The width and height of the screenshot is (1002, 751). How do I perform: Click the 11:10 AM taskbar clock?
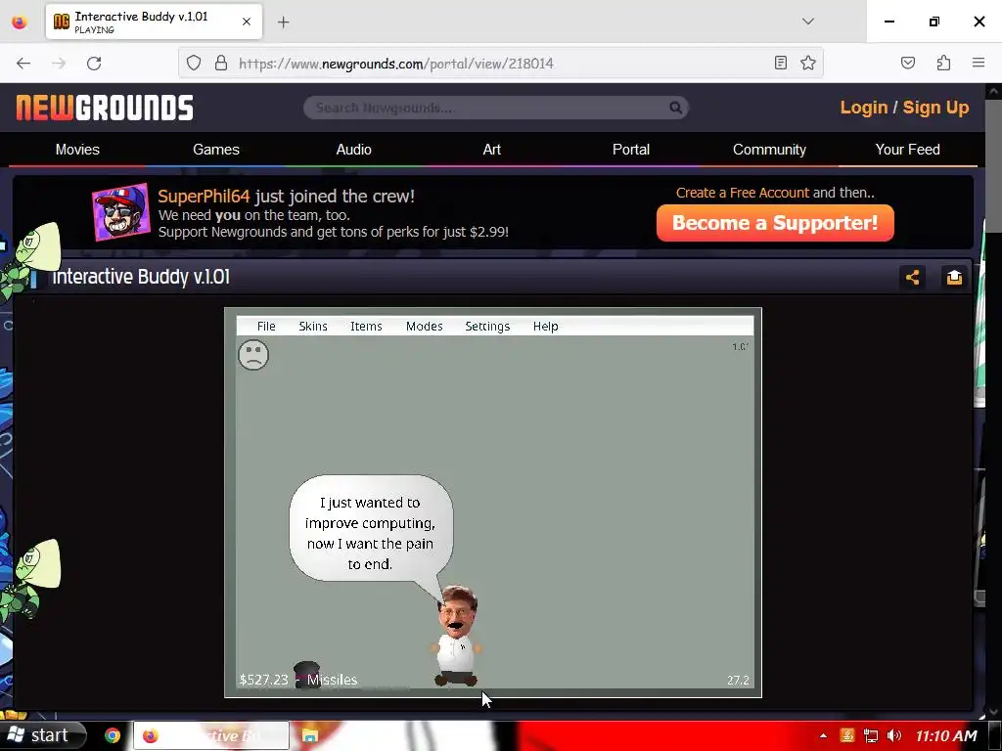[x=946, y=735]
